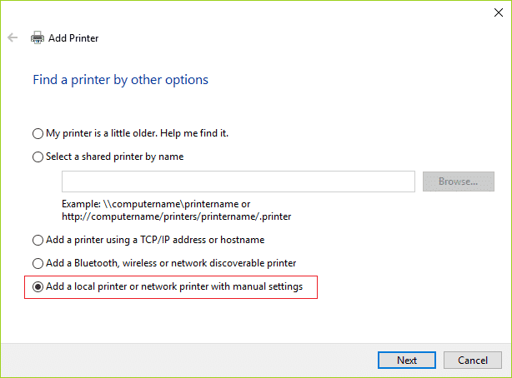The height and width of the screenshot is (378, 512).
Task: Click the example \\computername\printername text
Action: pos(156,203)
